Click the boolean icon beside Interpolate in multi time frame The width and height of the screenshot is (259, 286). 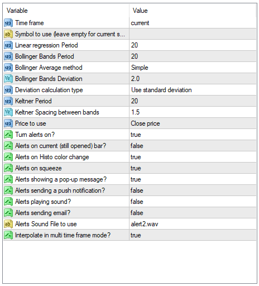pos(8,235)
